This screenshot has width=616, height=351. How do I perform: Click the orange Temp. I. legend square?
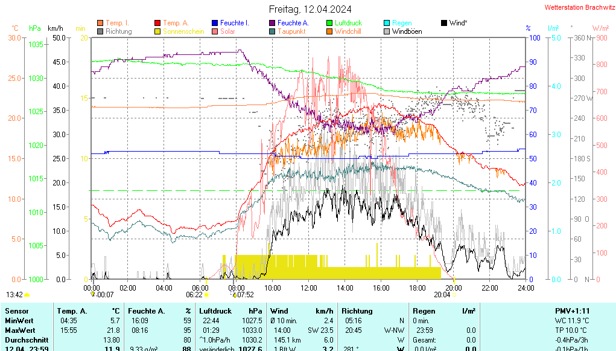tap(100, 23)
